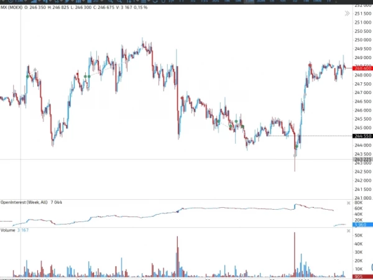Select the dashed 244 550 horizontal level line

click(x=310, y=136)
